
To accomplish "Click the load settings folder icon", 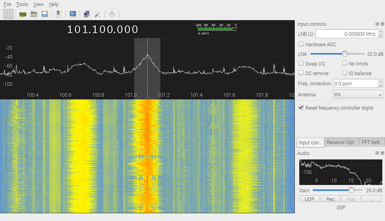I will point(34,14).
